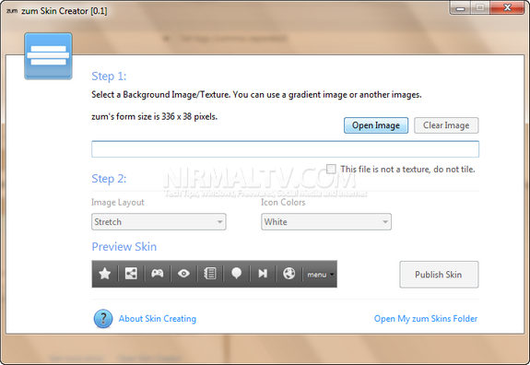Open the About Skin Creating link

(158, 319)
